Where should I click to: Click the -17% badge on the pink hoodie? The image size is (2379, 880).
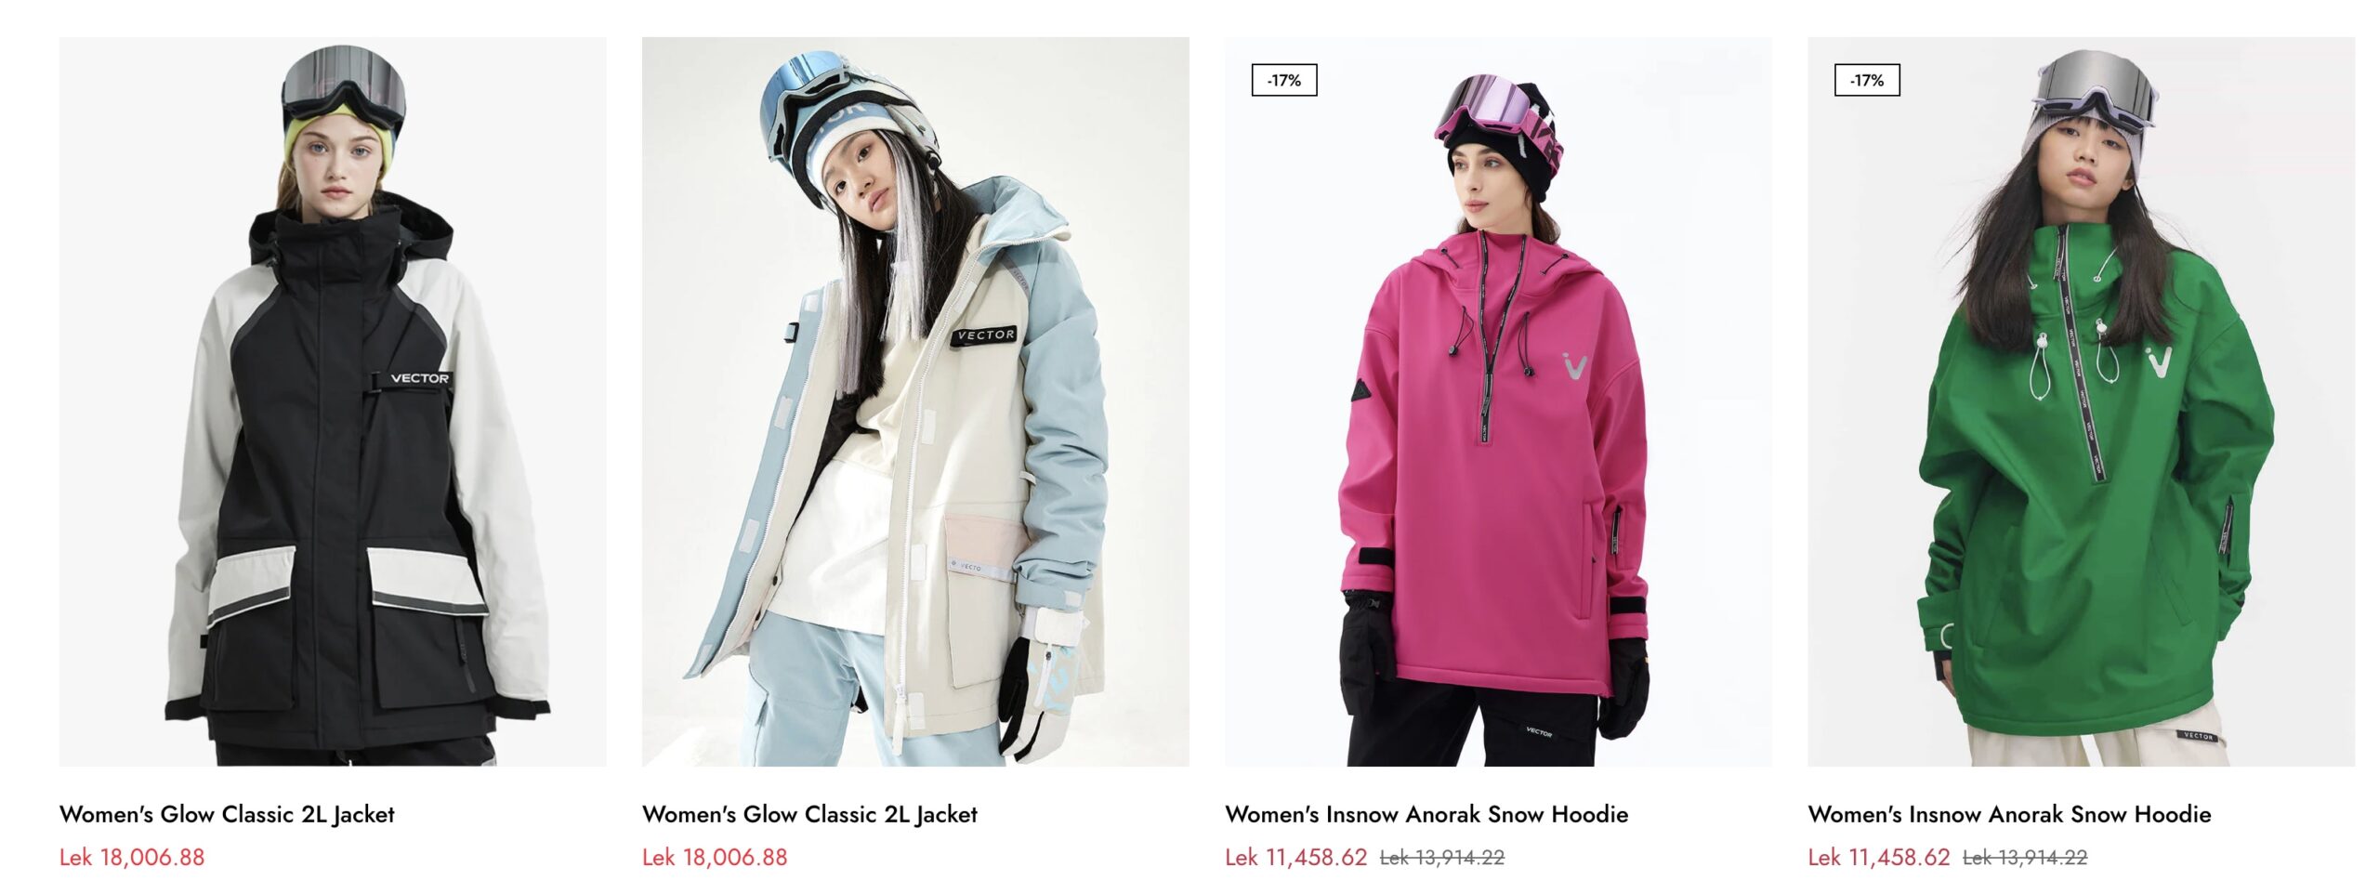coord(1284,81)
